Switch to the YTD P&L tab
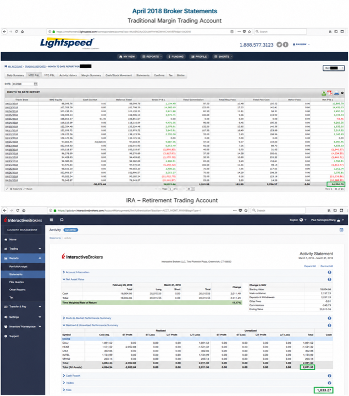The width and height of the screenshot is (349, 396). click(x=49, y=75)
